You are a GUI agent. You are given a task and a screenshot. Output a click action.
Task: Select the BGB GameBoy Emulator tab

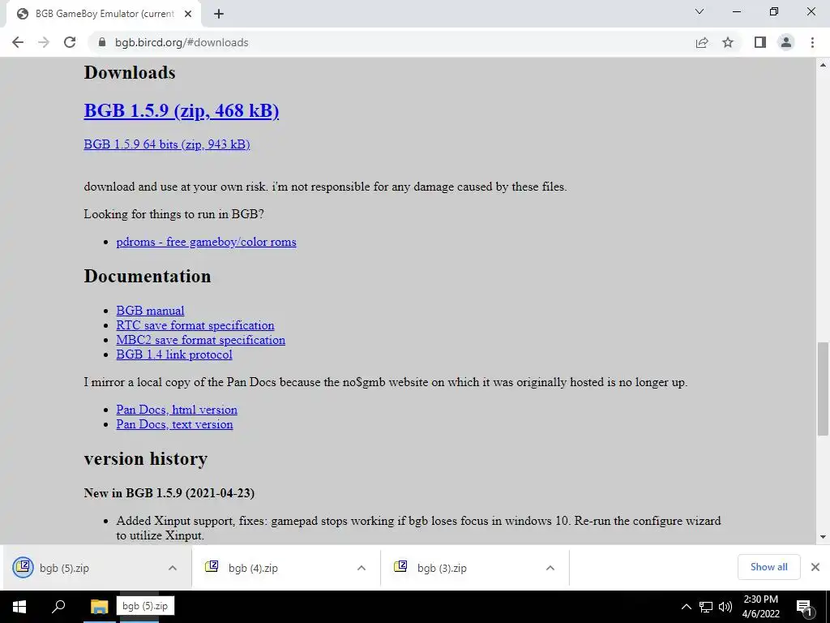pos(104,14)
